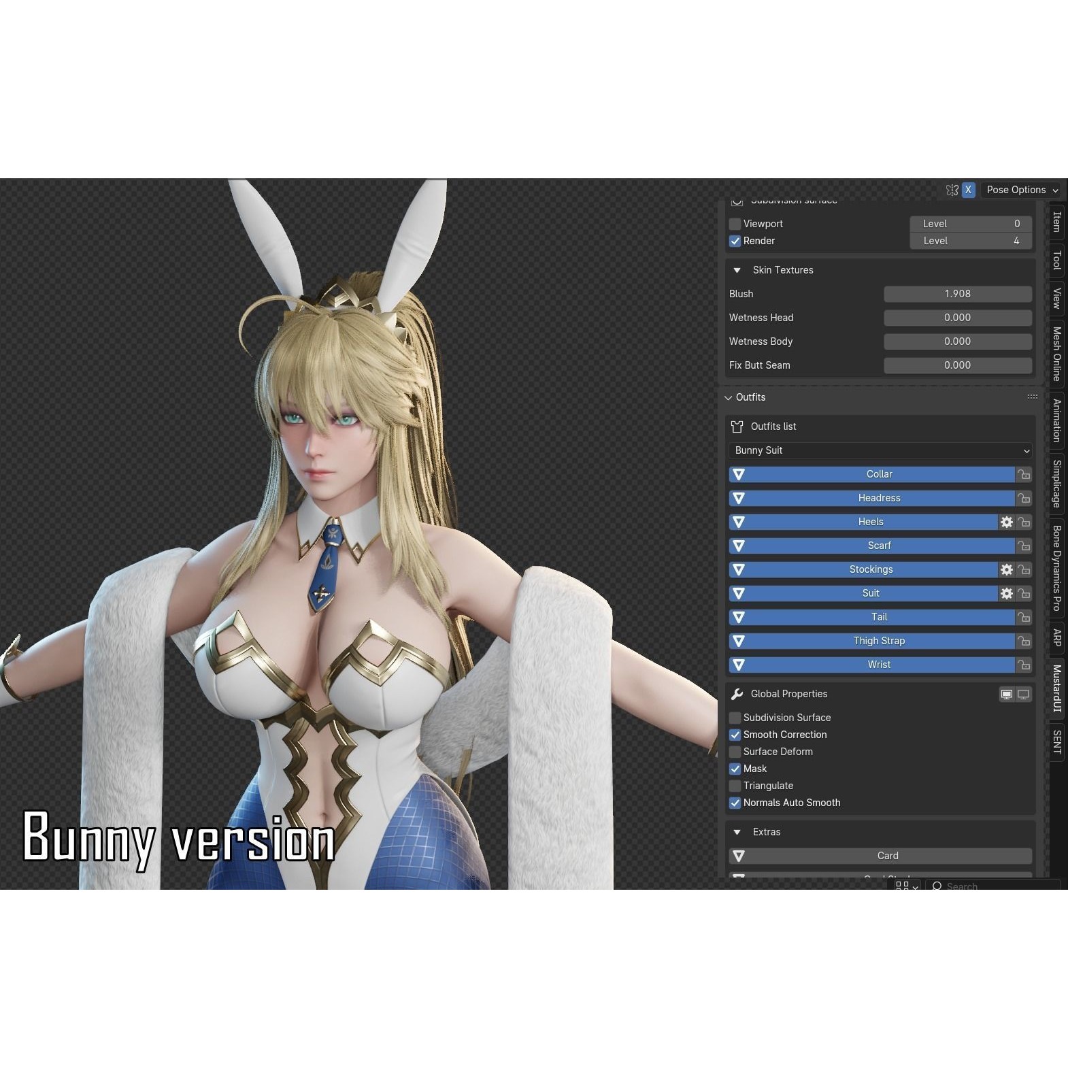
Task: Uncheck the Render subdivision checkbox
Action: click(735, 241)
